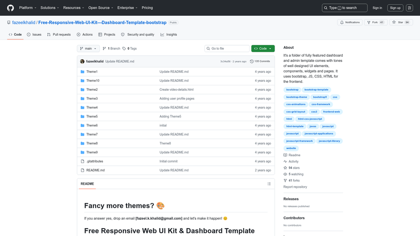Click the Theme2 folder icon
Screen dimensions: 420x236
(82, 90)
